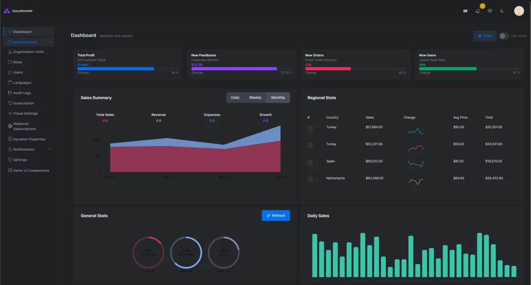
Task: Open Audit Logs from the sidebar icon
Action: pyautogui.click(x=10, y=93)
